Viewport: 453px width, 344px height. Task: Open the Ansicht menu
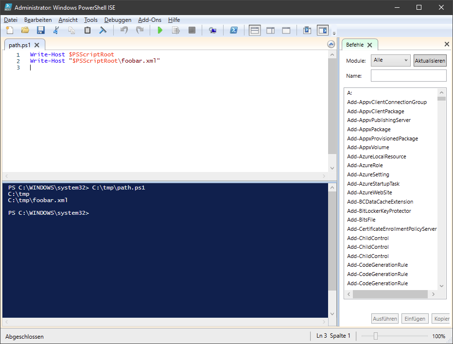pyautogui.click(x=68, y=20)
